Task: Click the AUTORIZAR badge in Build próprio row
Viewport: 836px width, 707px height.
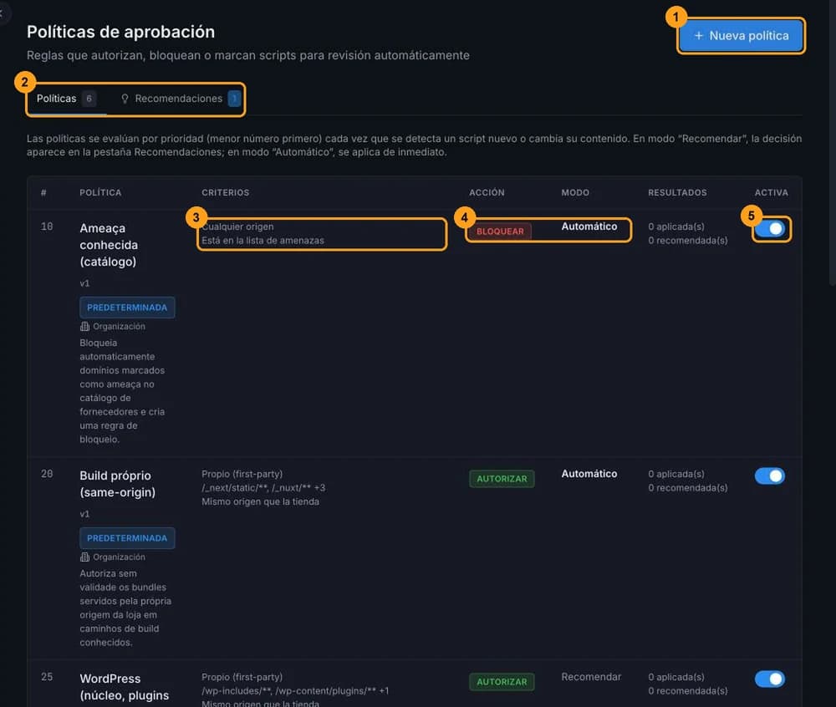Action: [x=502, y=479]
